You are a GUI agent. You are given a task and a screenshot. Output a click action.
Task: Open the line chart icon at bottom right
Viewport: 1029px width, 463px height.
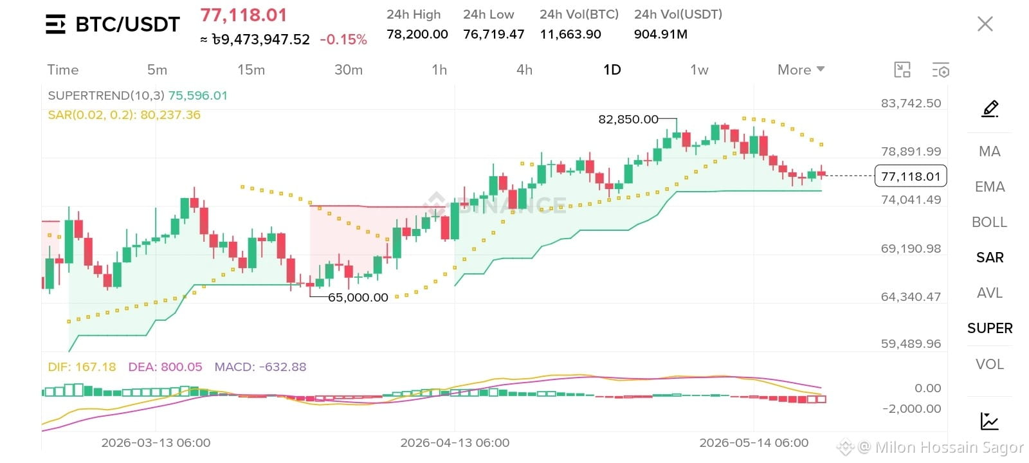(x=989, y=421)
